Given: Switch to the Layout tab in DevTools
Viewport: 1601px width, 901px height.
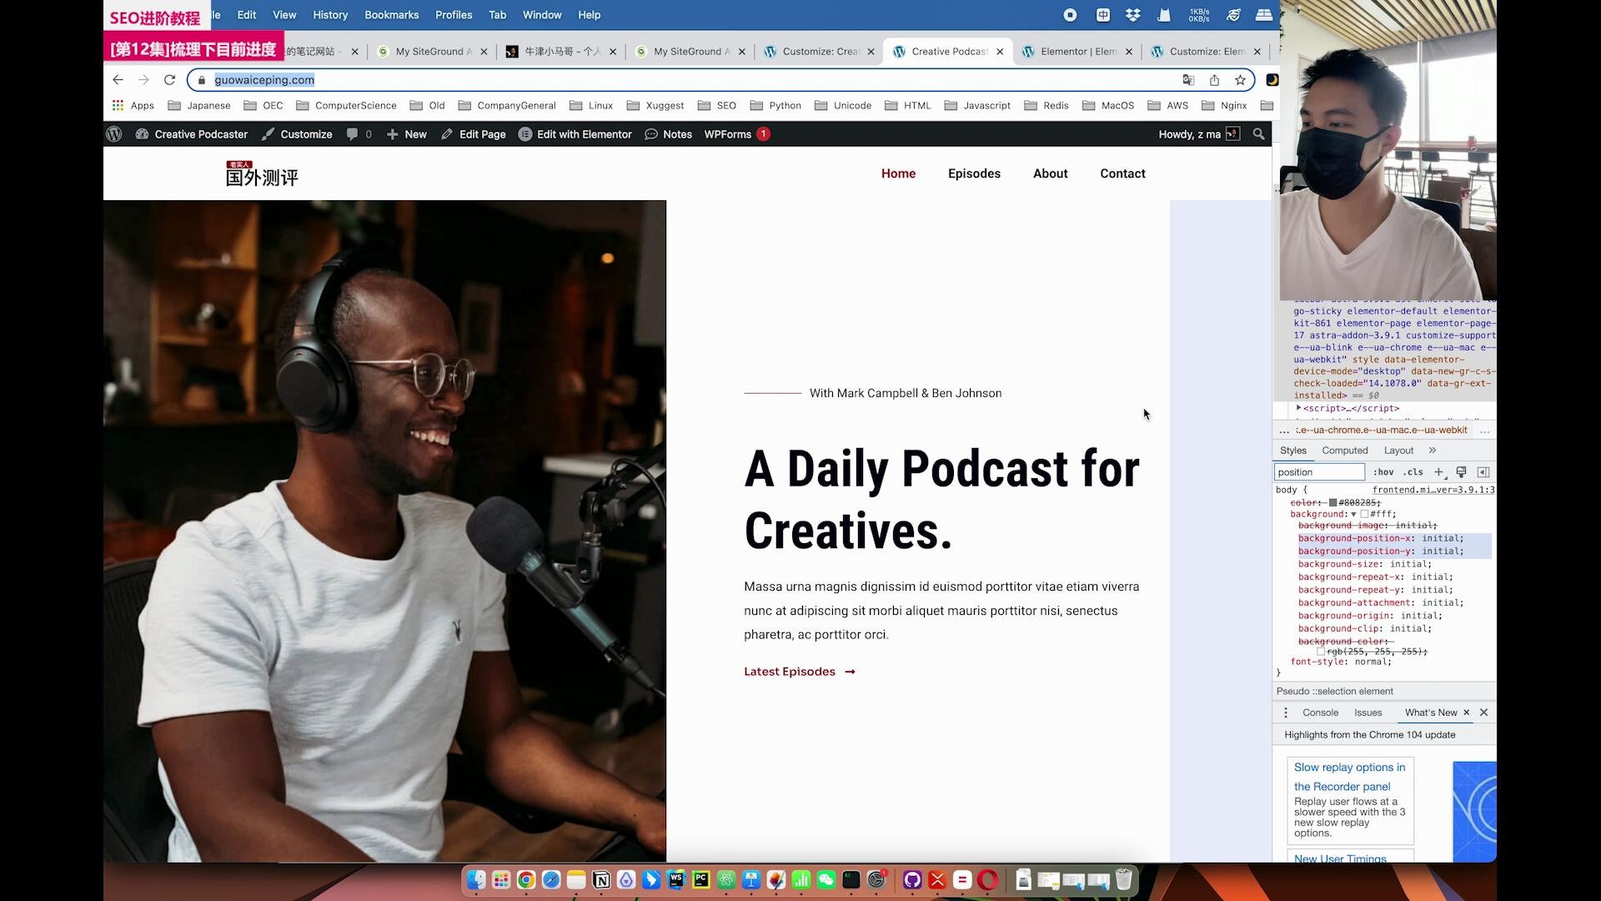Looking at the screenshot, I should click(1398, 450).
